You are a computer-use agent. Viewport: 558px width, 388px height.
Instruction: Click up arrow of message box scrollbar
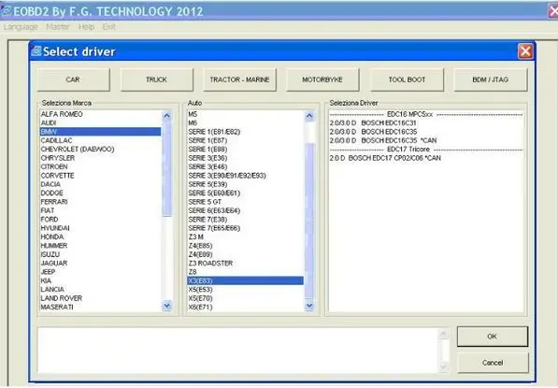(x=443, y=334)
